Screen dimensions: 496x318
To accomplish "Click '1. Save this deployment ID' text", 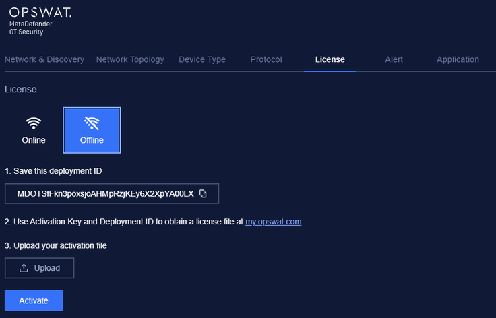I will tap(53, 171).
